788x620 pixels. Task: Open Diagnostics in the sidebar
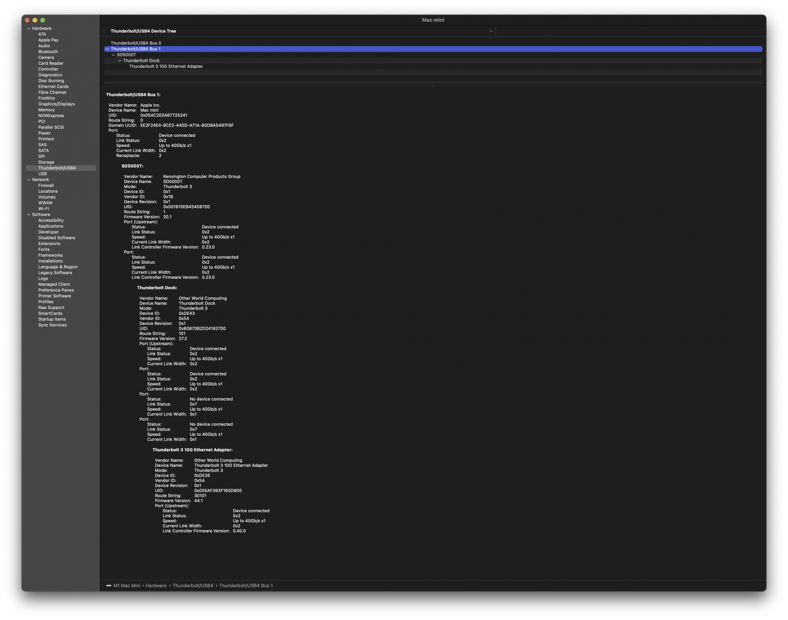point(50,75)
